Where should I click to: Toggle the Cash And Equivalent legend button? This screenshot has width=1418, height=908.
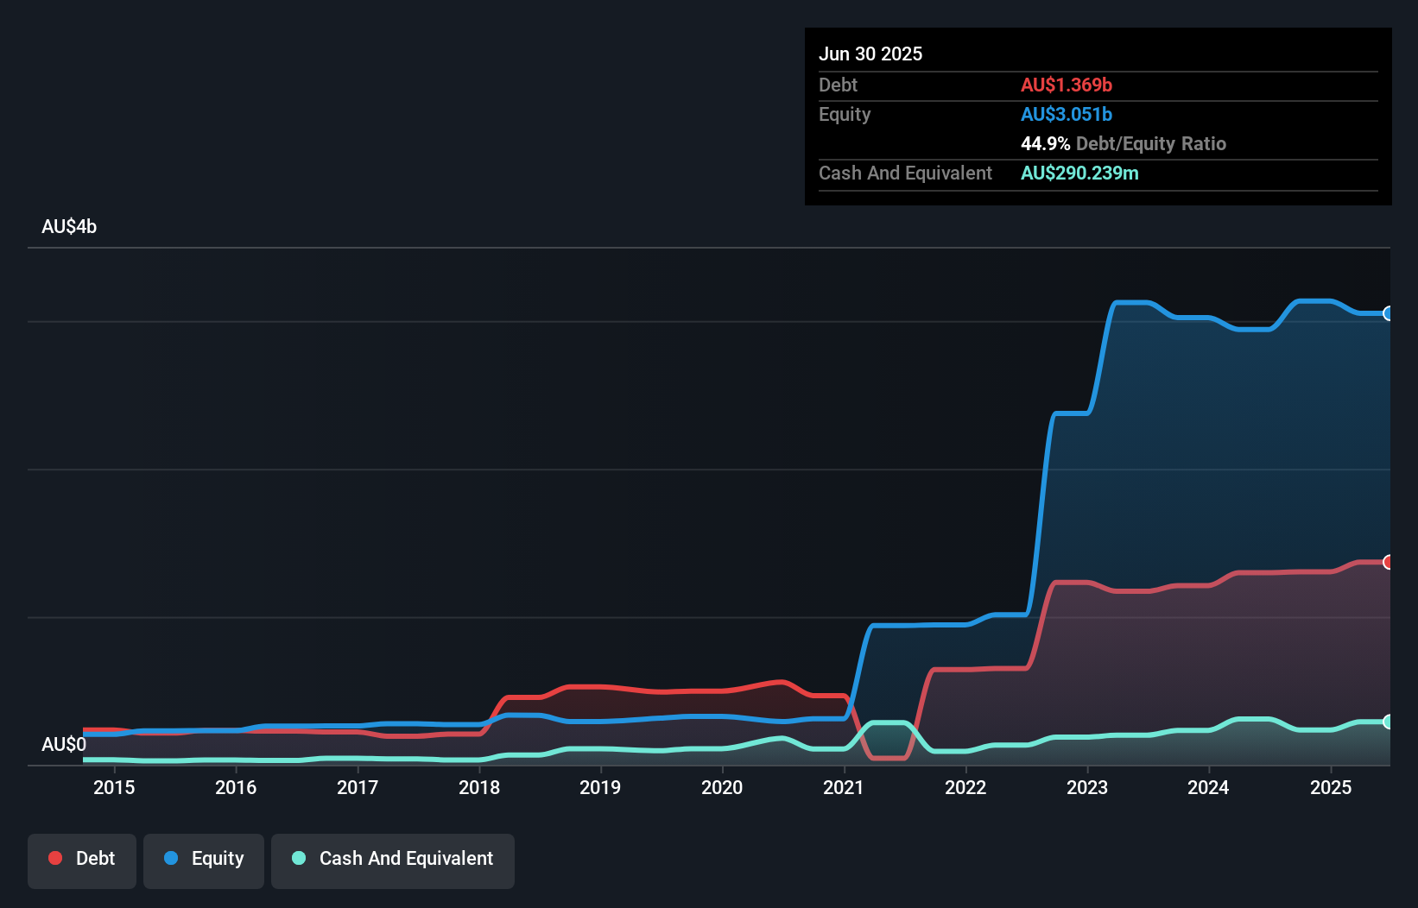pos(393,861)
